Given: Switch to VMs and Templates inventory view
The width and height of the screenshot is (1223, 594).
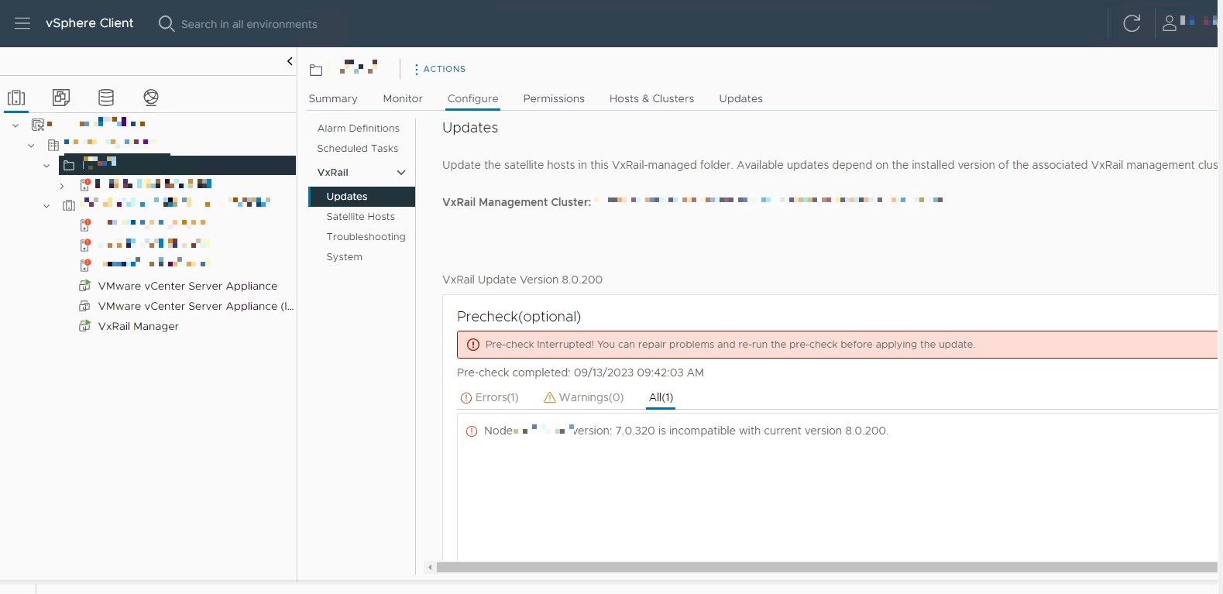Looking at the screenshot, I should pyautogui.click(x=61, y=98).
